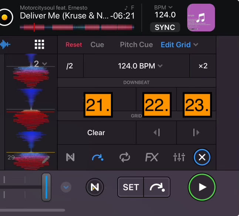The height and width of the screenshot is (216, 239).
Task: Open the FX panel
Action: click(x=152, y=157)
